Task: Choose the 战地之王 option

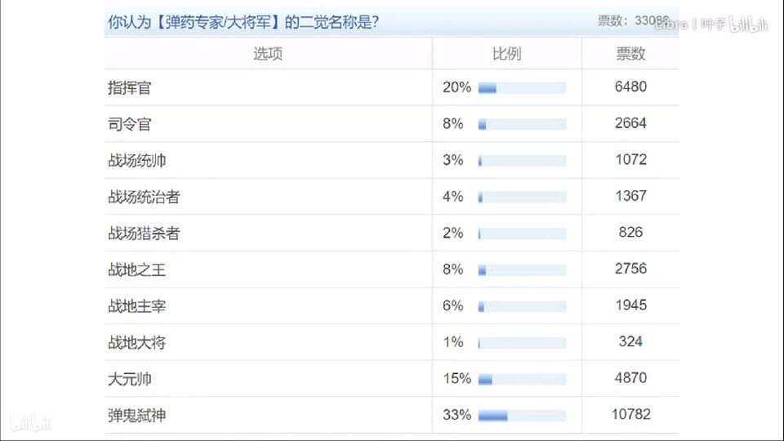Action: [x=136, y=269]
